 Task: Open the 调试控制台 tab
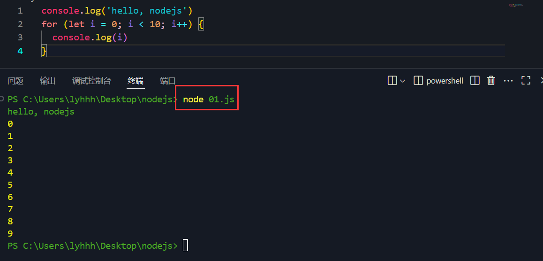[92, 81]
